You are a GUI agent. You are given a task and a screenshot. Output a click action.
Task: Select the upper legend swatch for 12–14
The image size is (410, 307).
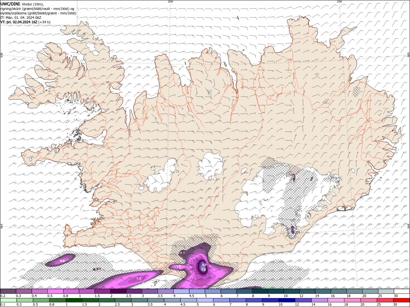(x=307, y=291)
